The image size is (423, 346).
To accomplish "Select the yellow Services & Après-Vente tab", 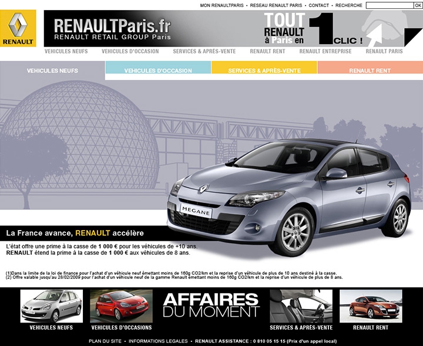I will pyautogui.click(x=264, y=68).
